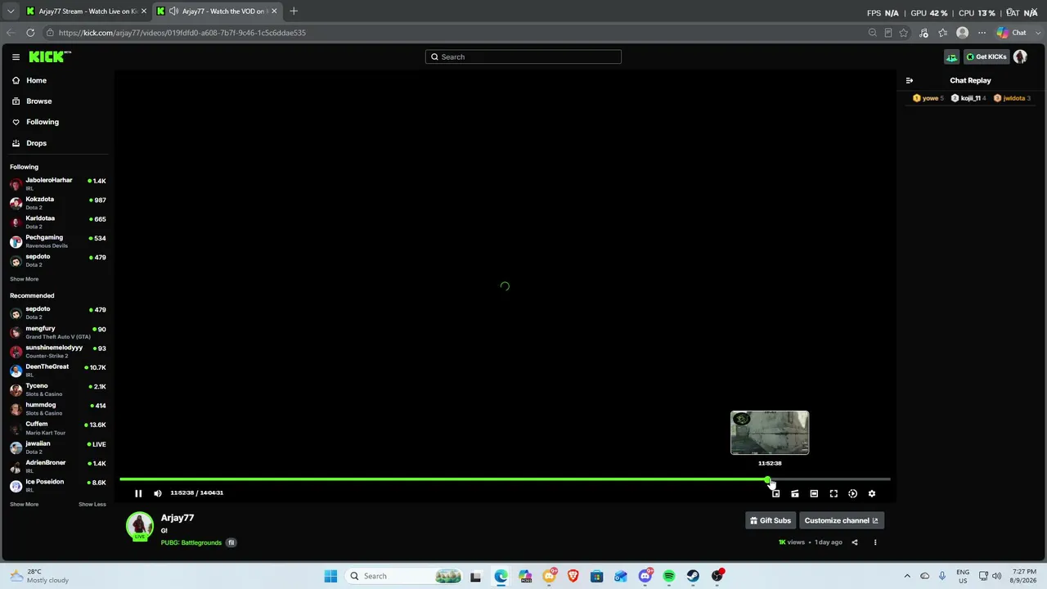Open Pechgaming's channel
The image size is (1047, 589).
pos(57,241)
